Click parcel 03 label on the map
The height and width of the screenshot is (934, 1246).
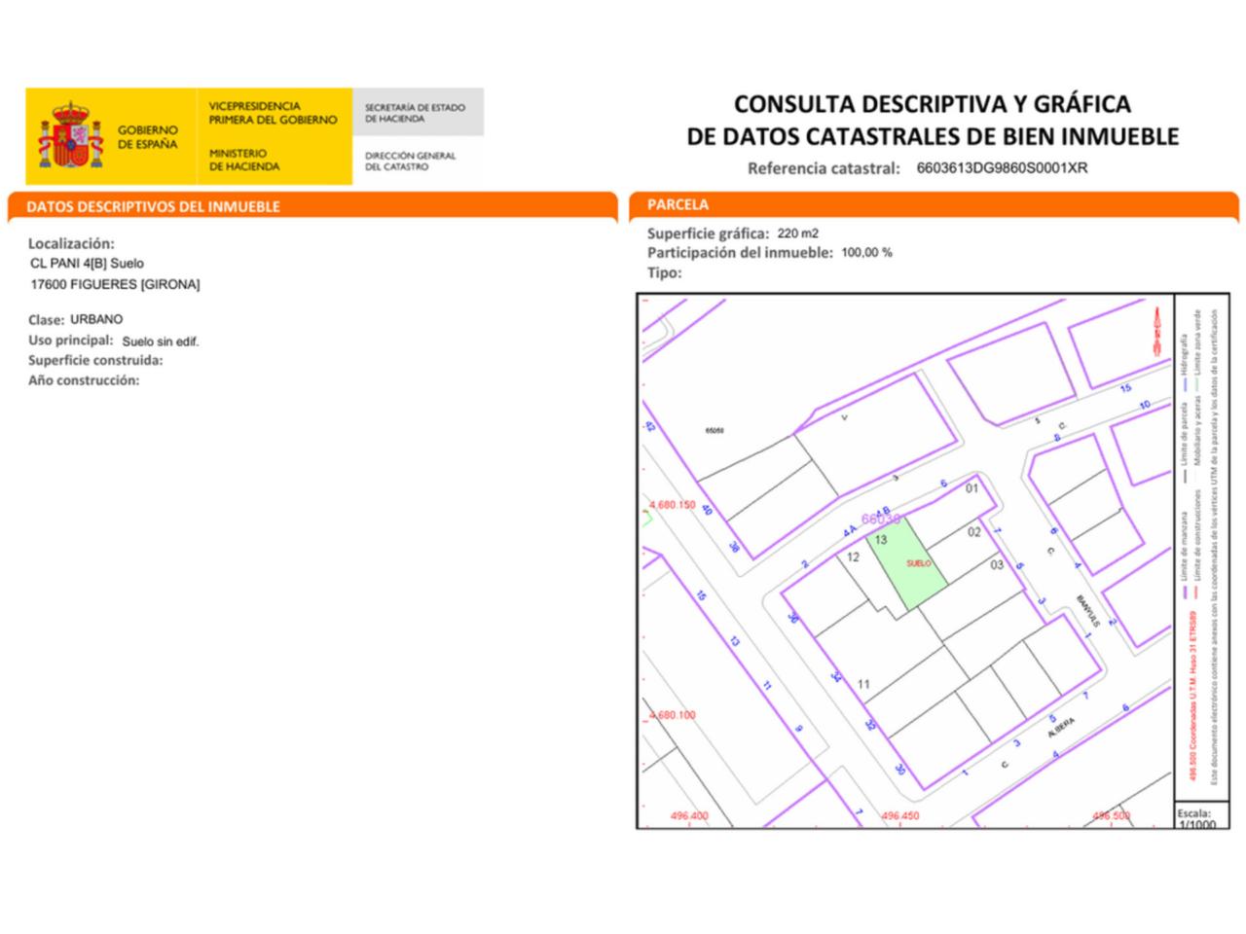point(996,565)
